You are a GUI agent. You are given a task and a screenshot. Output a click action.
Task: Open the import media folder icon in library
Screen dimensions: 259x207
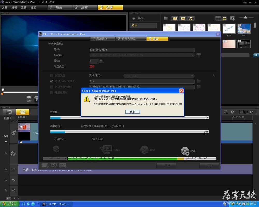[166, 18]
